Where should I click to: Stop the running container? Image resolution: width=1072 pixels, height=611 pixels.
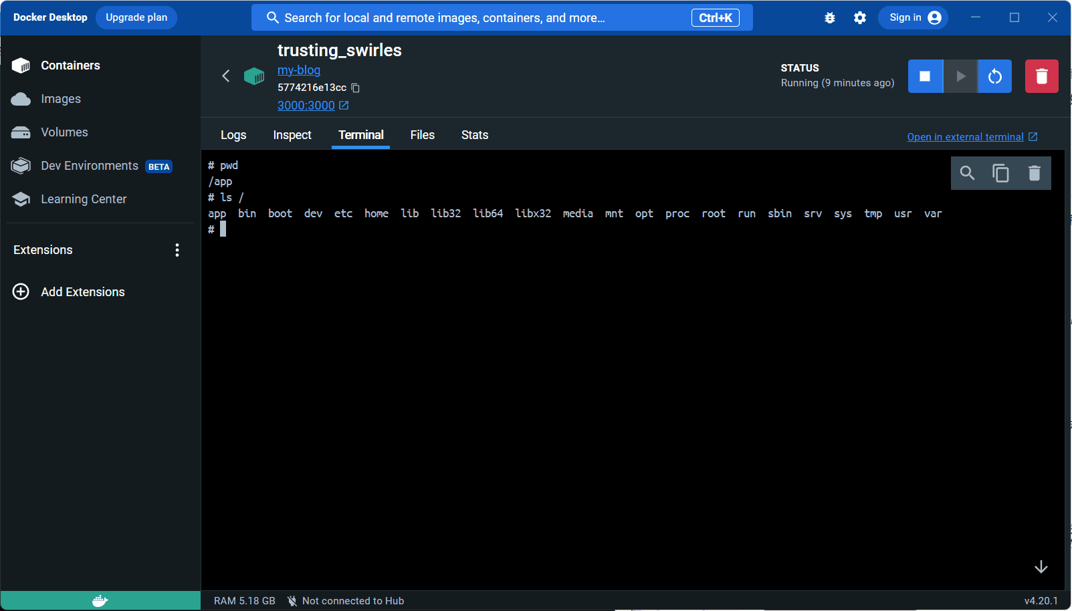[x=926, y=76]
